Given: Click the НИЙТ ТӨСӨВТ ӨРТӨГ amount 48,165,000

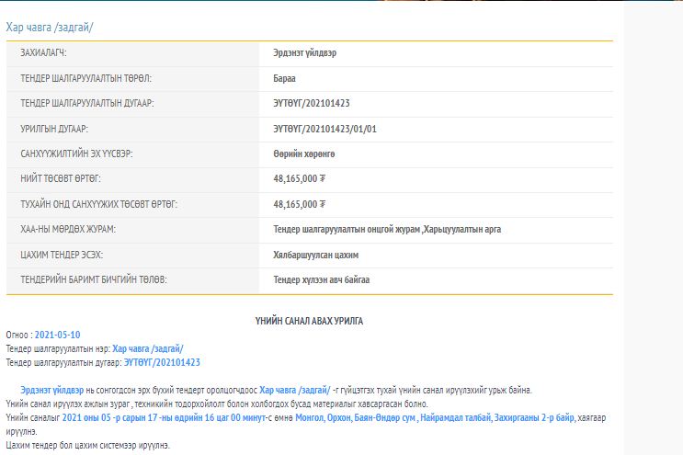Looking at the screenshot, I should tap(300, 178).
